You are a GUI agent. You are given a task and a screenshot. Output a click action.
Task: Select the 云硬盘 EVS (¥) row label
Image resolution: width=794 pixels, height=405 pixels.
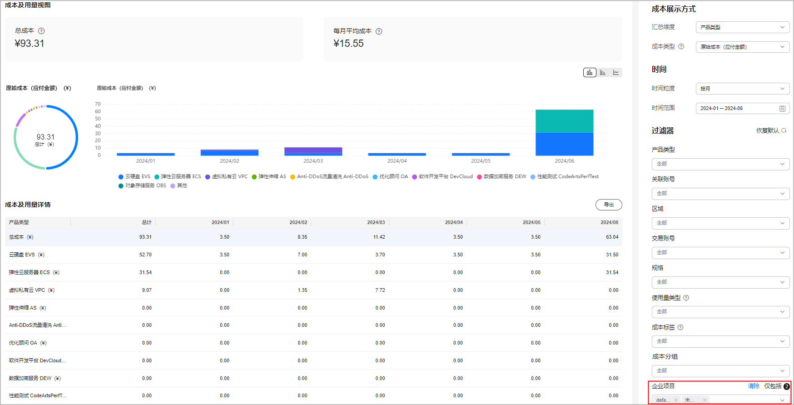27,255
